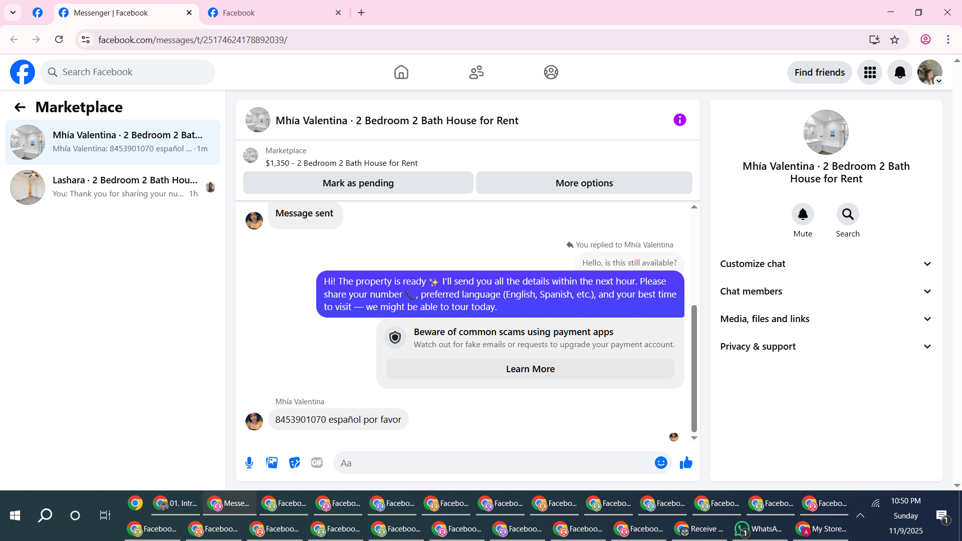Attach a photo with the image icon
Screen dimensions: 962x541
[272, 463]
